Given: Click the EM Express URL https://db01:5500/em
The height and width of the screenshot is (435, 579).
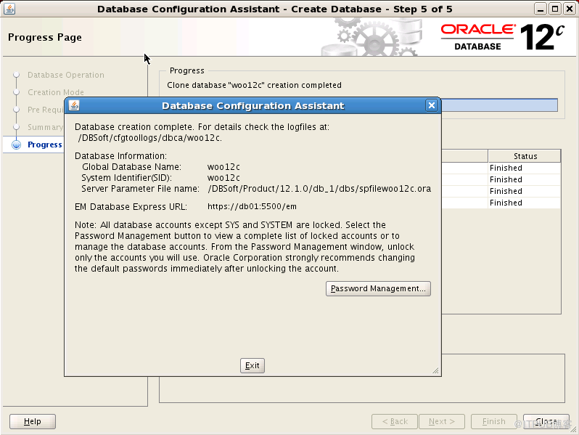Looking at the screenshot, I should tap(252, 206).
